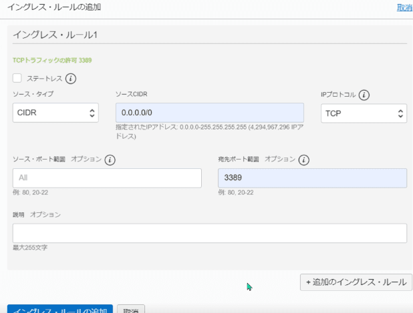Click the green TCPトラフィックの許可 3389 summary text
Screen dimensions: 413x313
click(x=52, y=60)
